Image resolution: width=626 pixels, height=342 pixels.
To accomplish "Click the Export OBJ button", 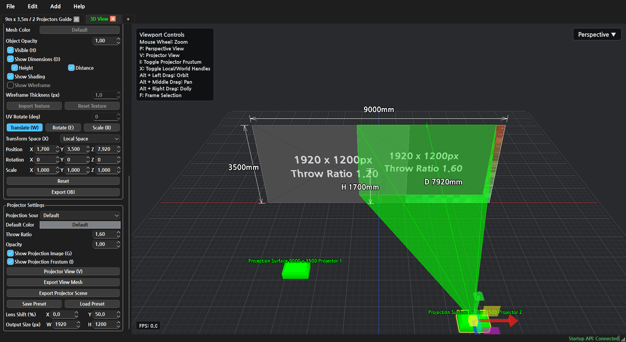I will (x=63, y=192).
